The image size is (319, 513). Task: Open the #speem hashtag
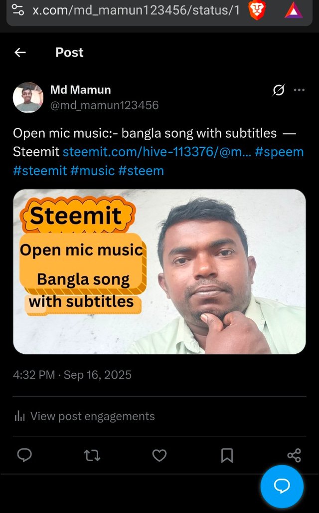(x=279, y=152)
